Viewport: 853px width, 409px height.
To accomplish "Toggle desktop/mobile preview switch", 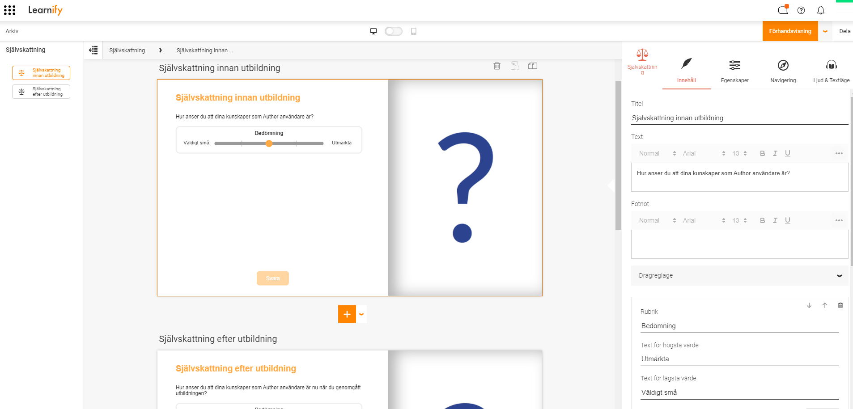I will pos(393,31).
